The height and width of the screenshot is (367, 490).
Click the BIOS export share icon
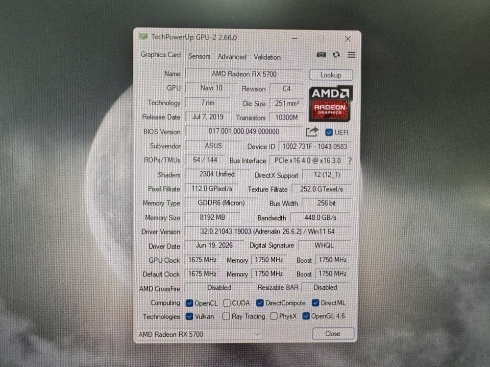(x=312, y=132)
